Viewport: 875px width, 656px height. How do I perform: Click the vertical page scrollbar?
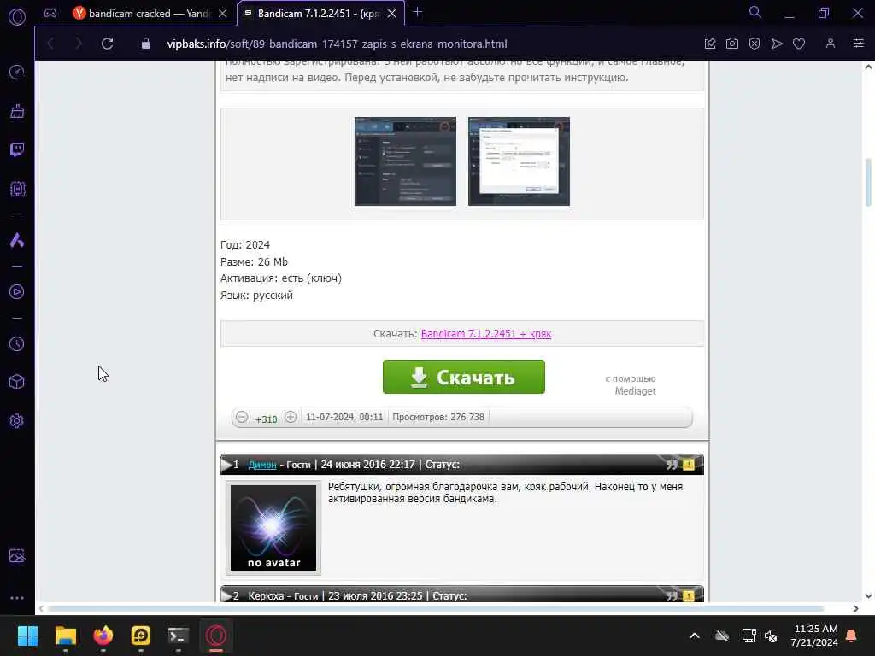pos(868,183)
